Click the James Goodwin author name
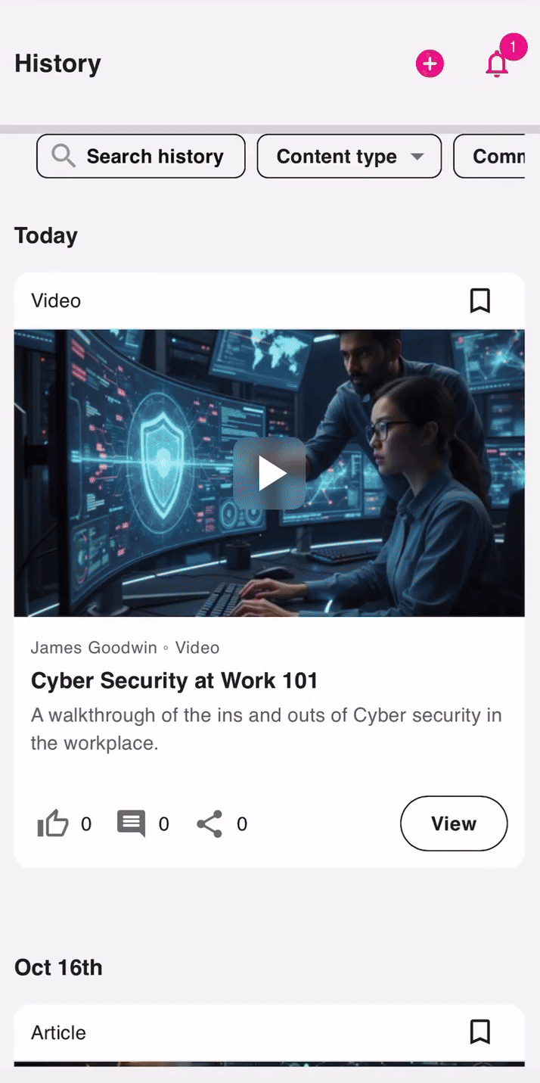This screenshot has height=1083, width=540. click(x=94, y=648)
